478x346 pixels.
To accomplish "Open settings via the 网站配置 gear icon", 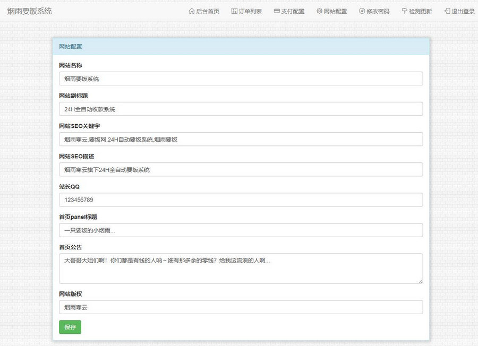I will click(318, 11).
